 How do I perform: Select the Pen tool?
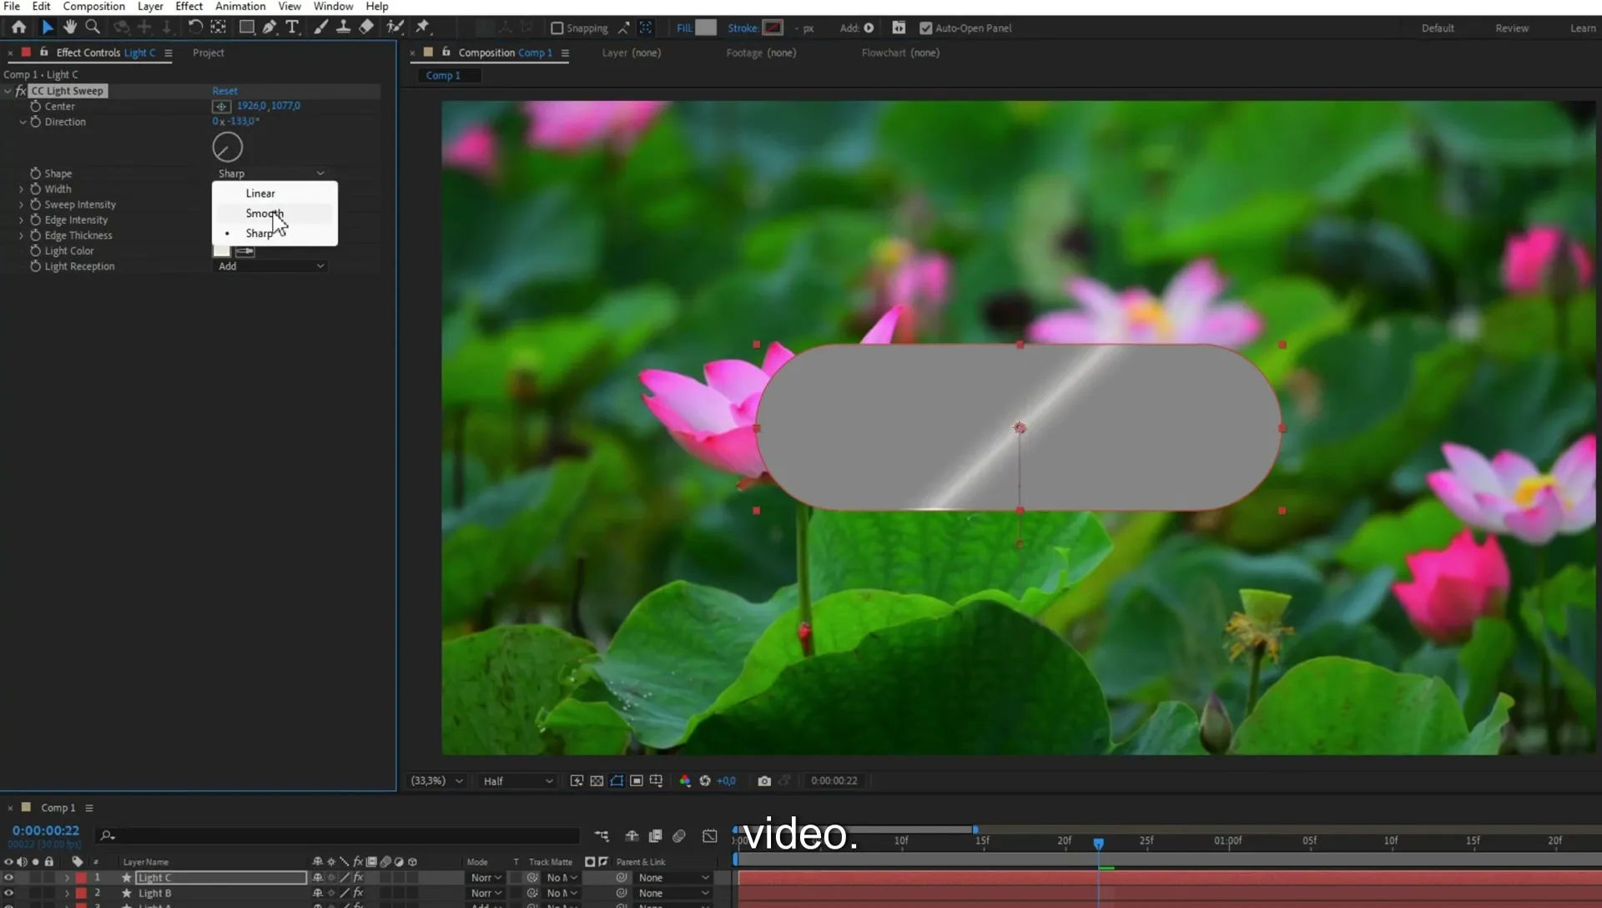tap(270, 28)
